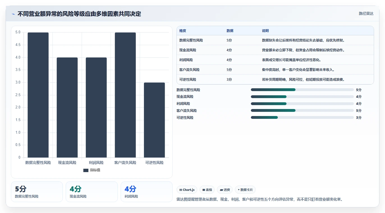This screenshot has height=213, width=385.
Task: Open the 4分 现金流风险 card
Action: click(x=92, y=192)
